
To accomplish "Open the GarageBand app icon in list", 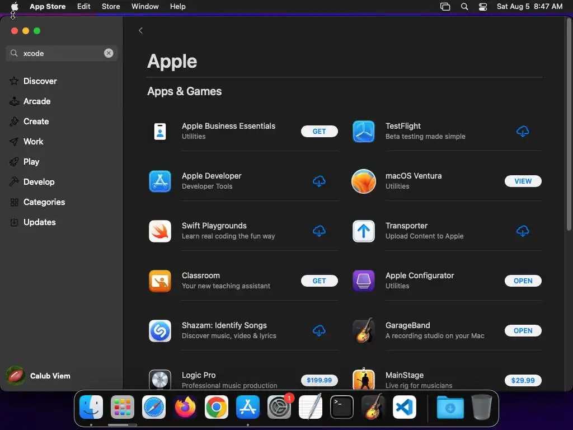I will click(364, 330).
